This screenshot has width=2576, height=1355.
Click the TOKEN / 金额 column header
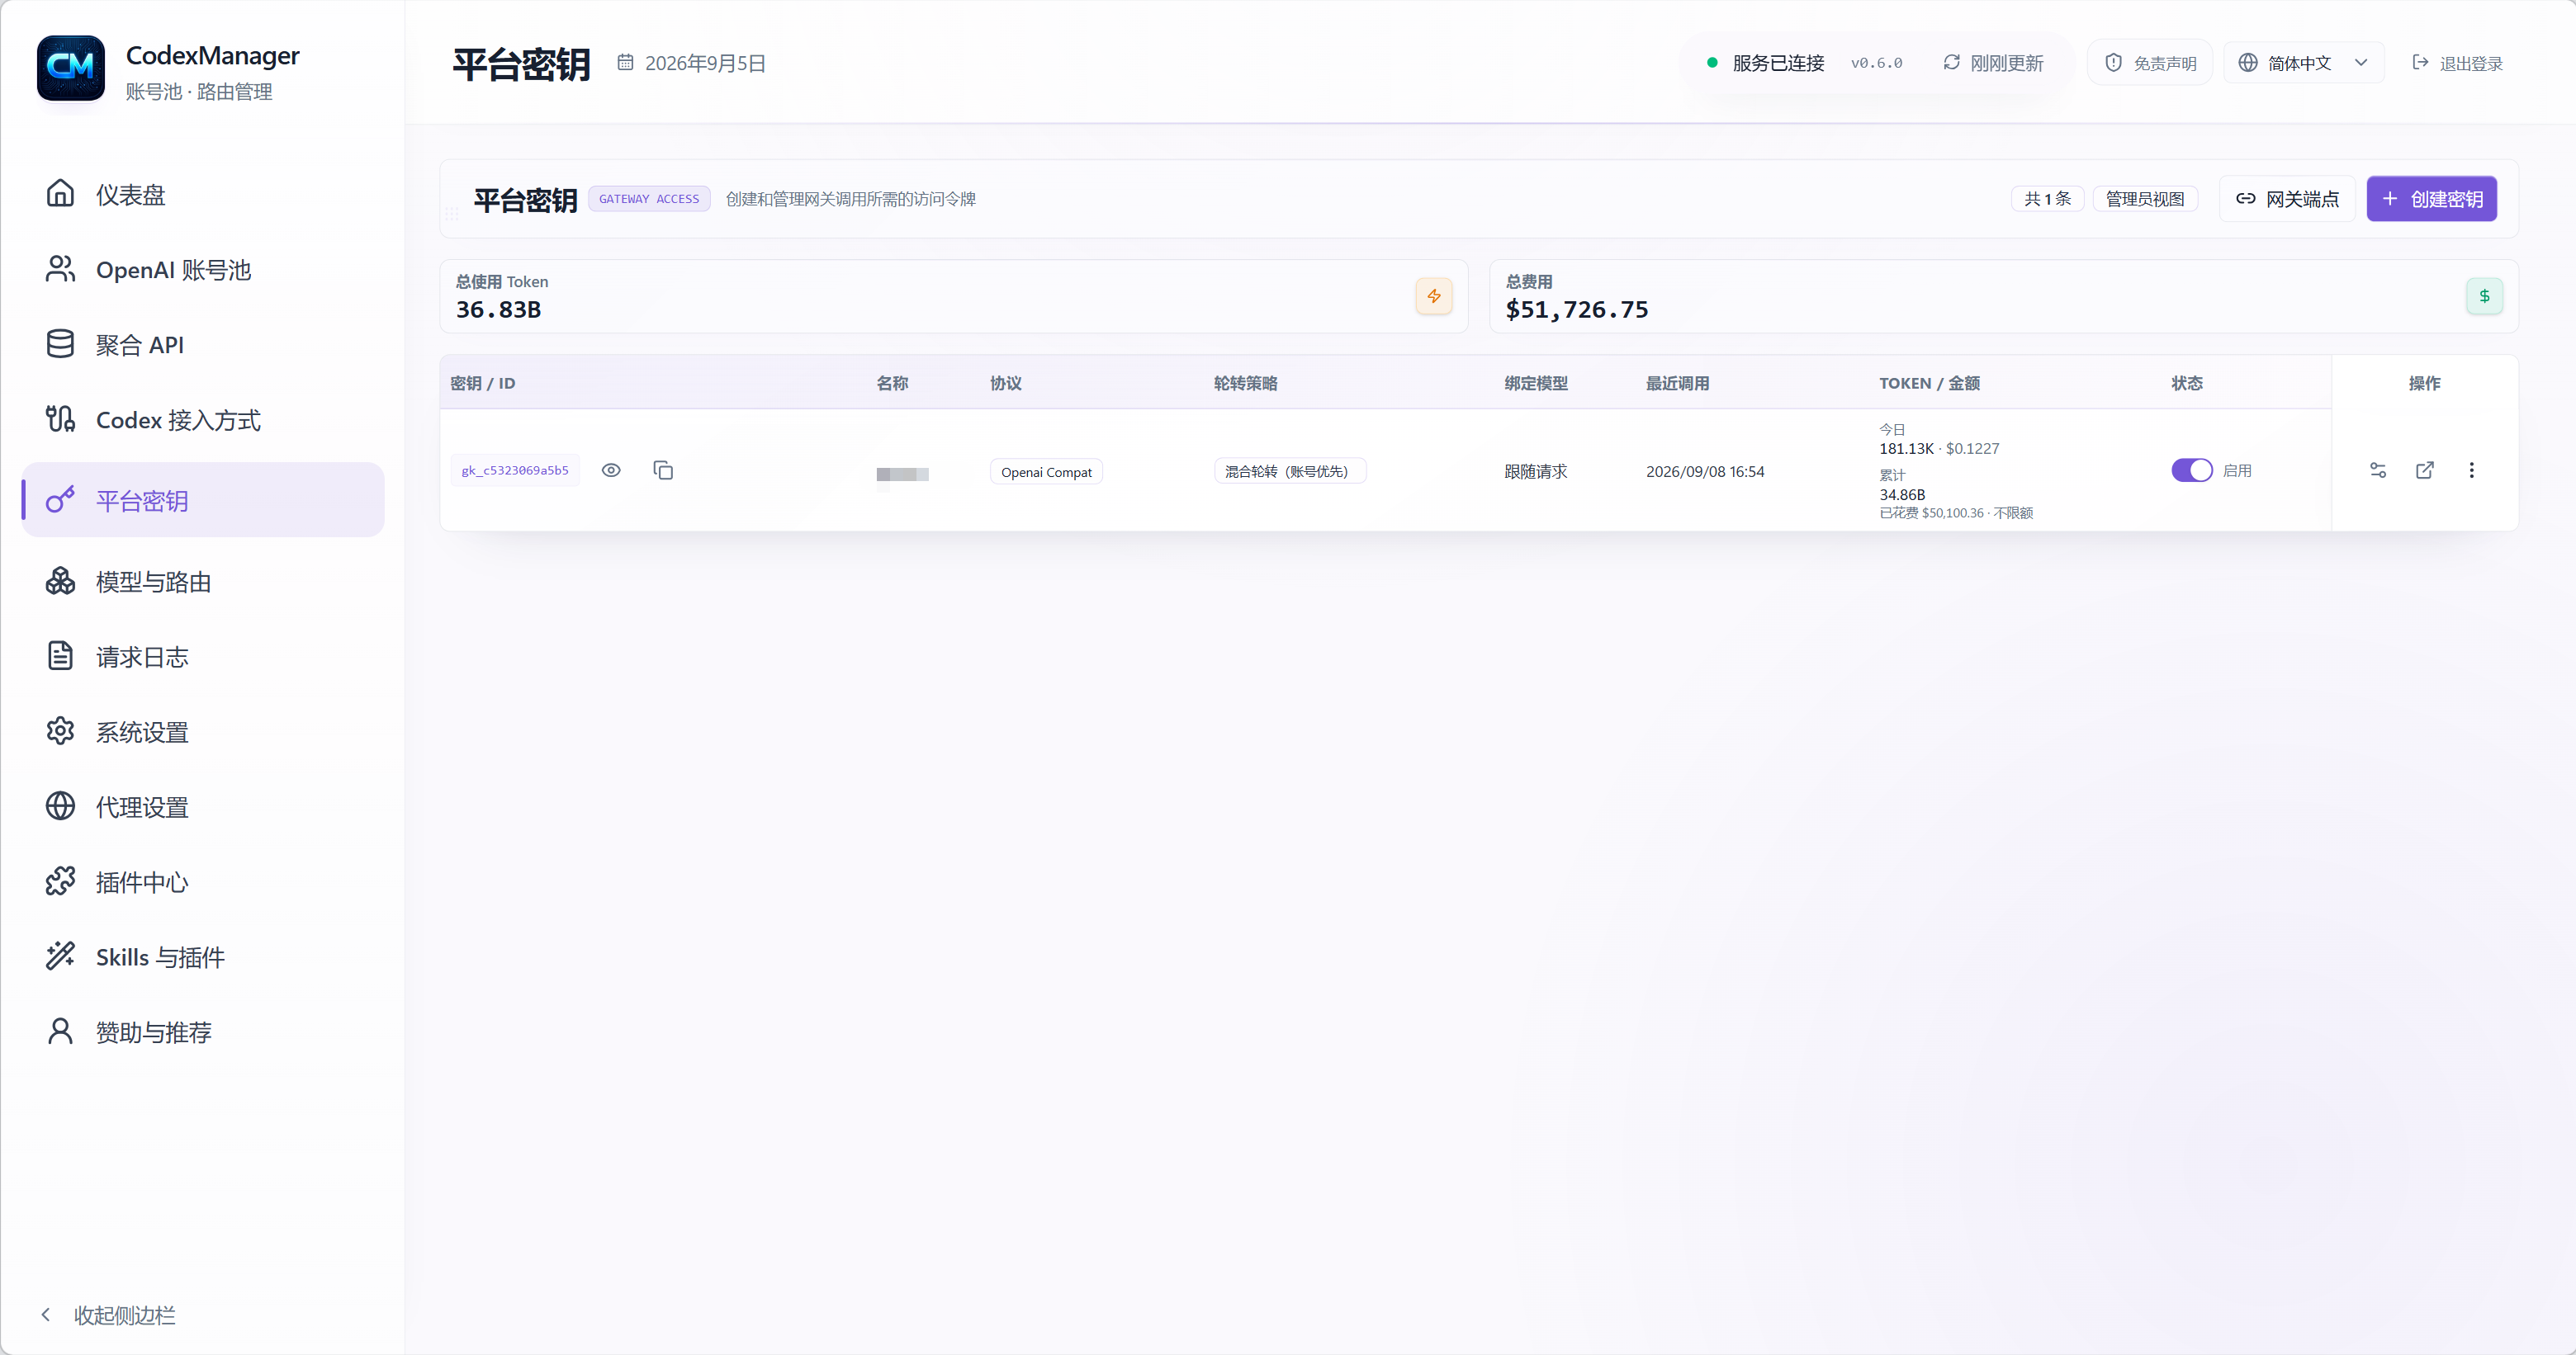tap(1929, 384)
